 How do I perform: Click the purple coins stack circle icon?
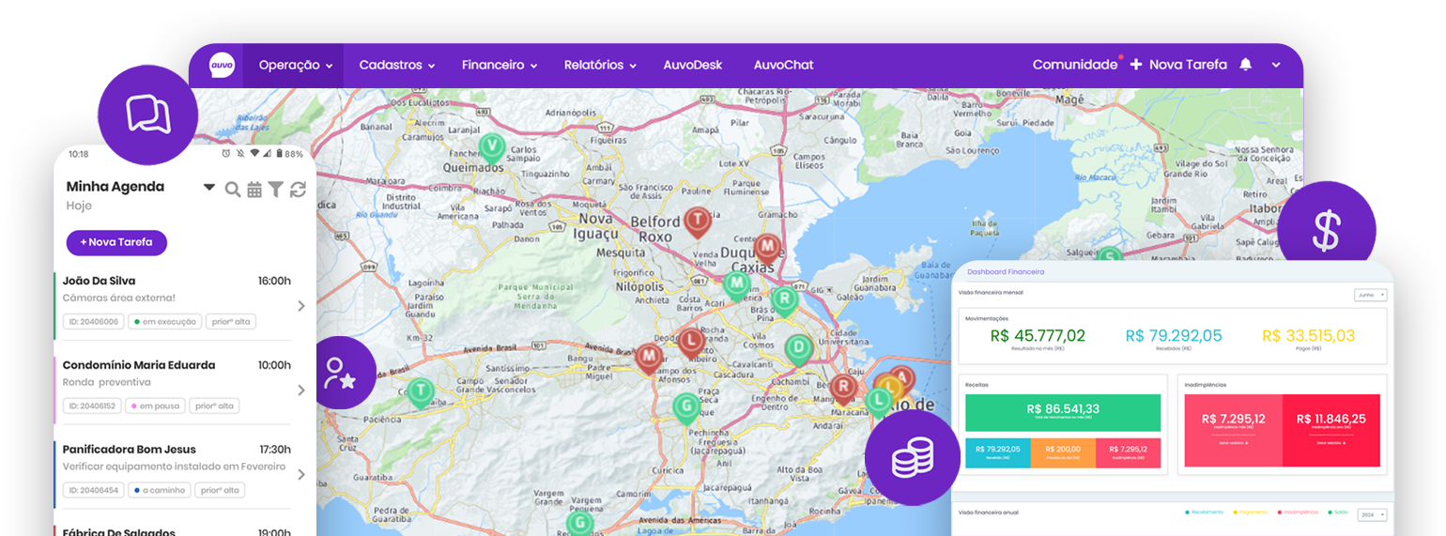click(912, 457)
